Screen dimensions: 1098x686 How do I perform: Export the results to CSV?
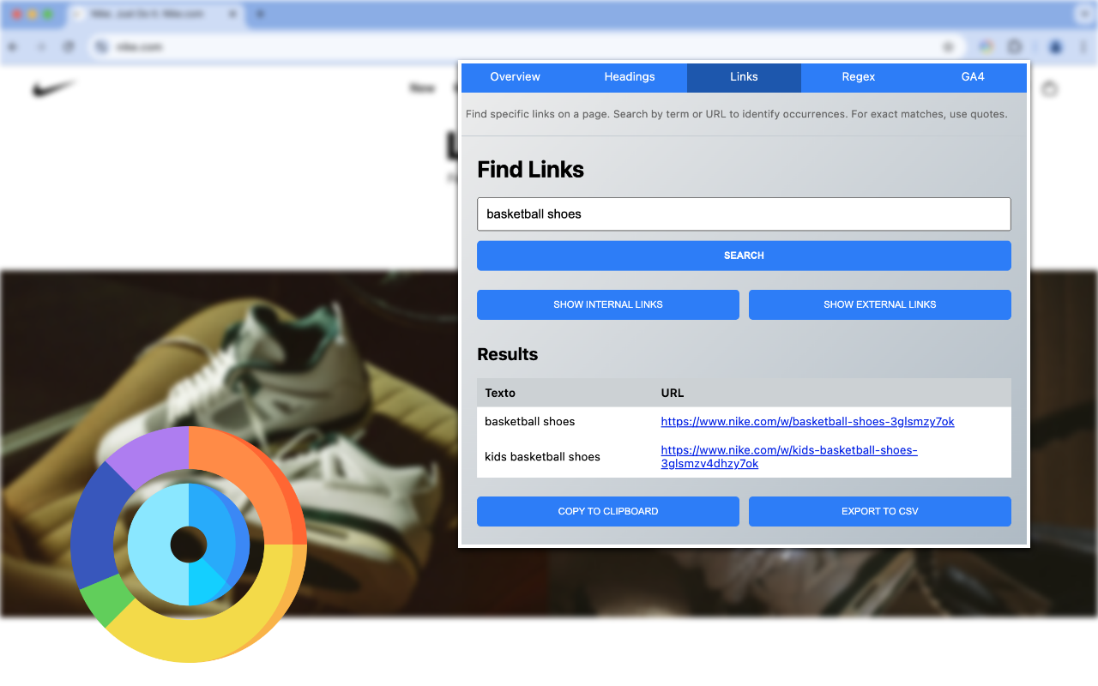pyautogui.click(x=879, y=511)
